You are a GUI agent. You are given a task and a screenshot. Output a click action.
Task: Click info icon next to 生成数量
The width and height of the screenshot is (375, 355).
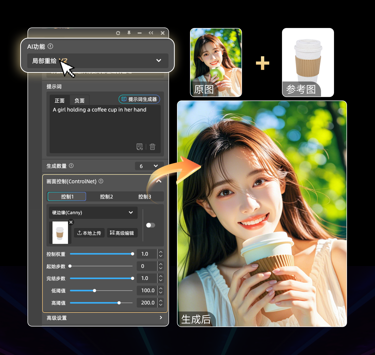pyautogui.click(x=71, y=166)
